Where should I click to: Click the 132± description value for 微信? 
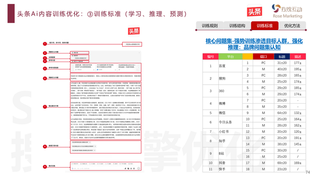[298, 113]
